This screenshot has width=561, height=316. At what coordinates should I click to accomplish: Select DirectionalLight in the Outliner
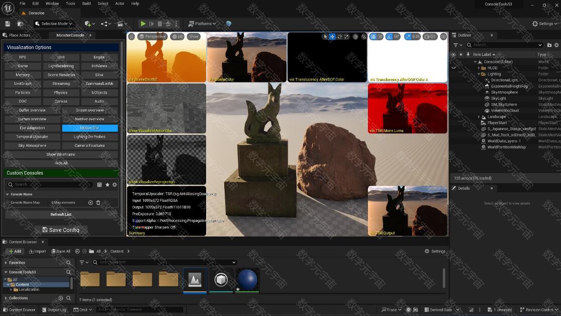pyautogui.click(x=504, y=80)
